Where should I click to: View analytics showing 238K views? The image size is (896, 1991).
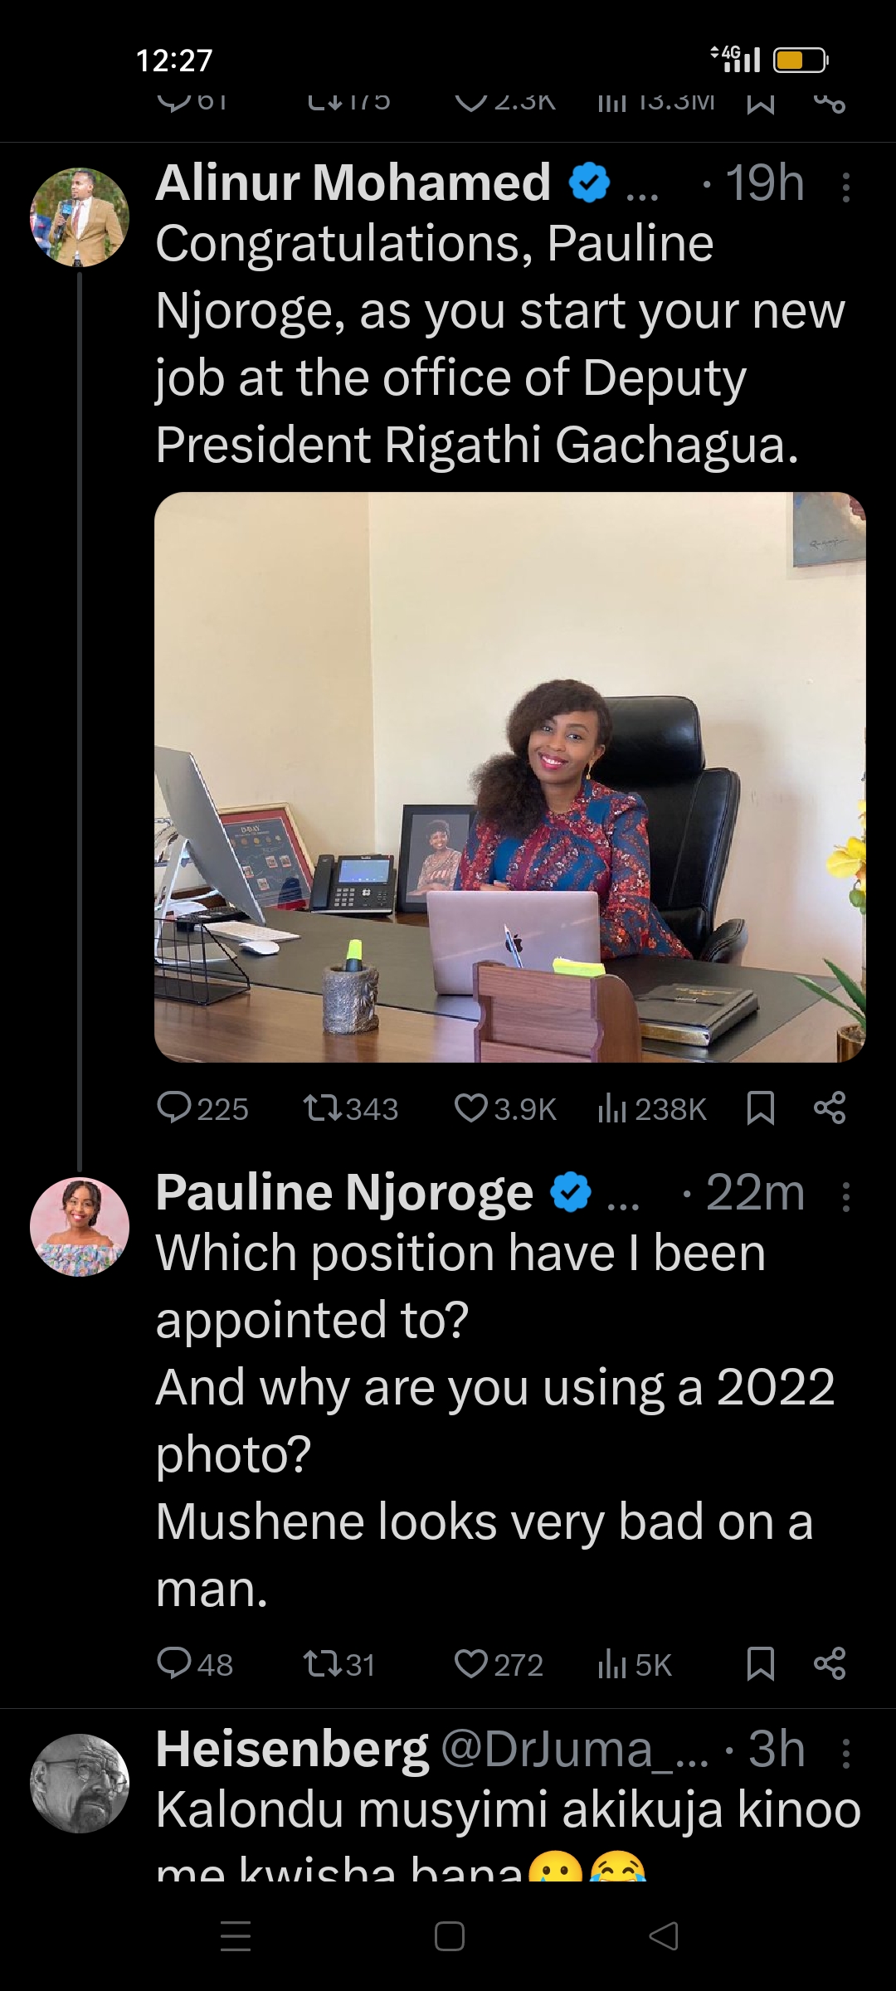611,1107
